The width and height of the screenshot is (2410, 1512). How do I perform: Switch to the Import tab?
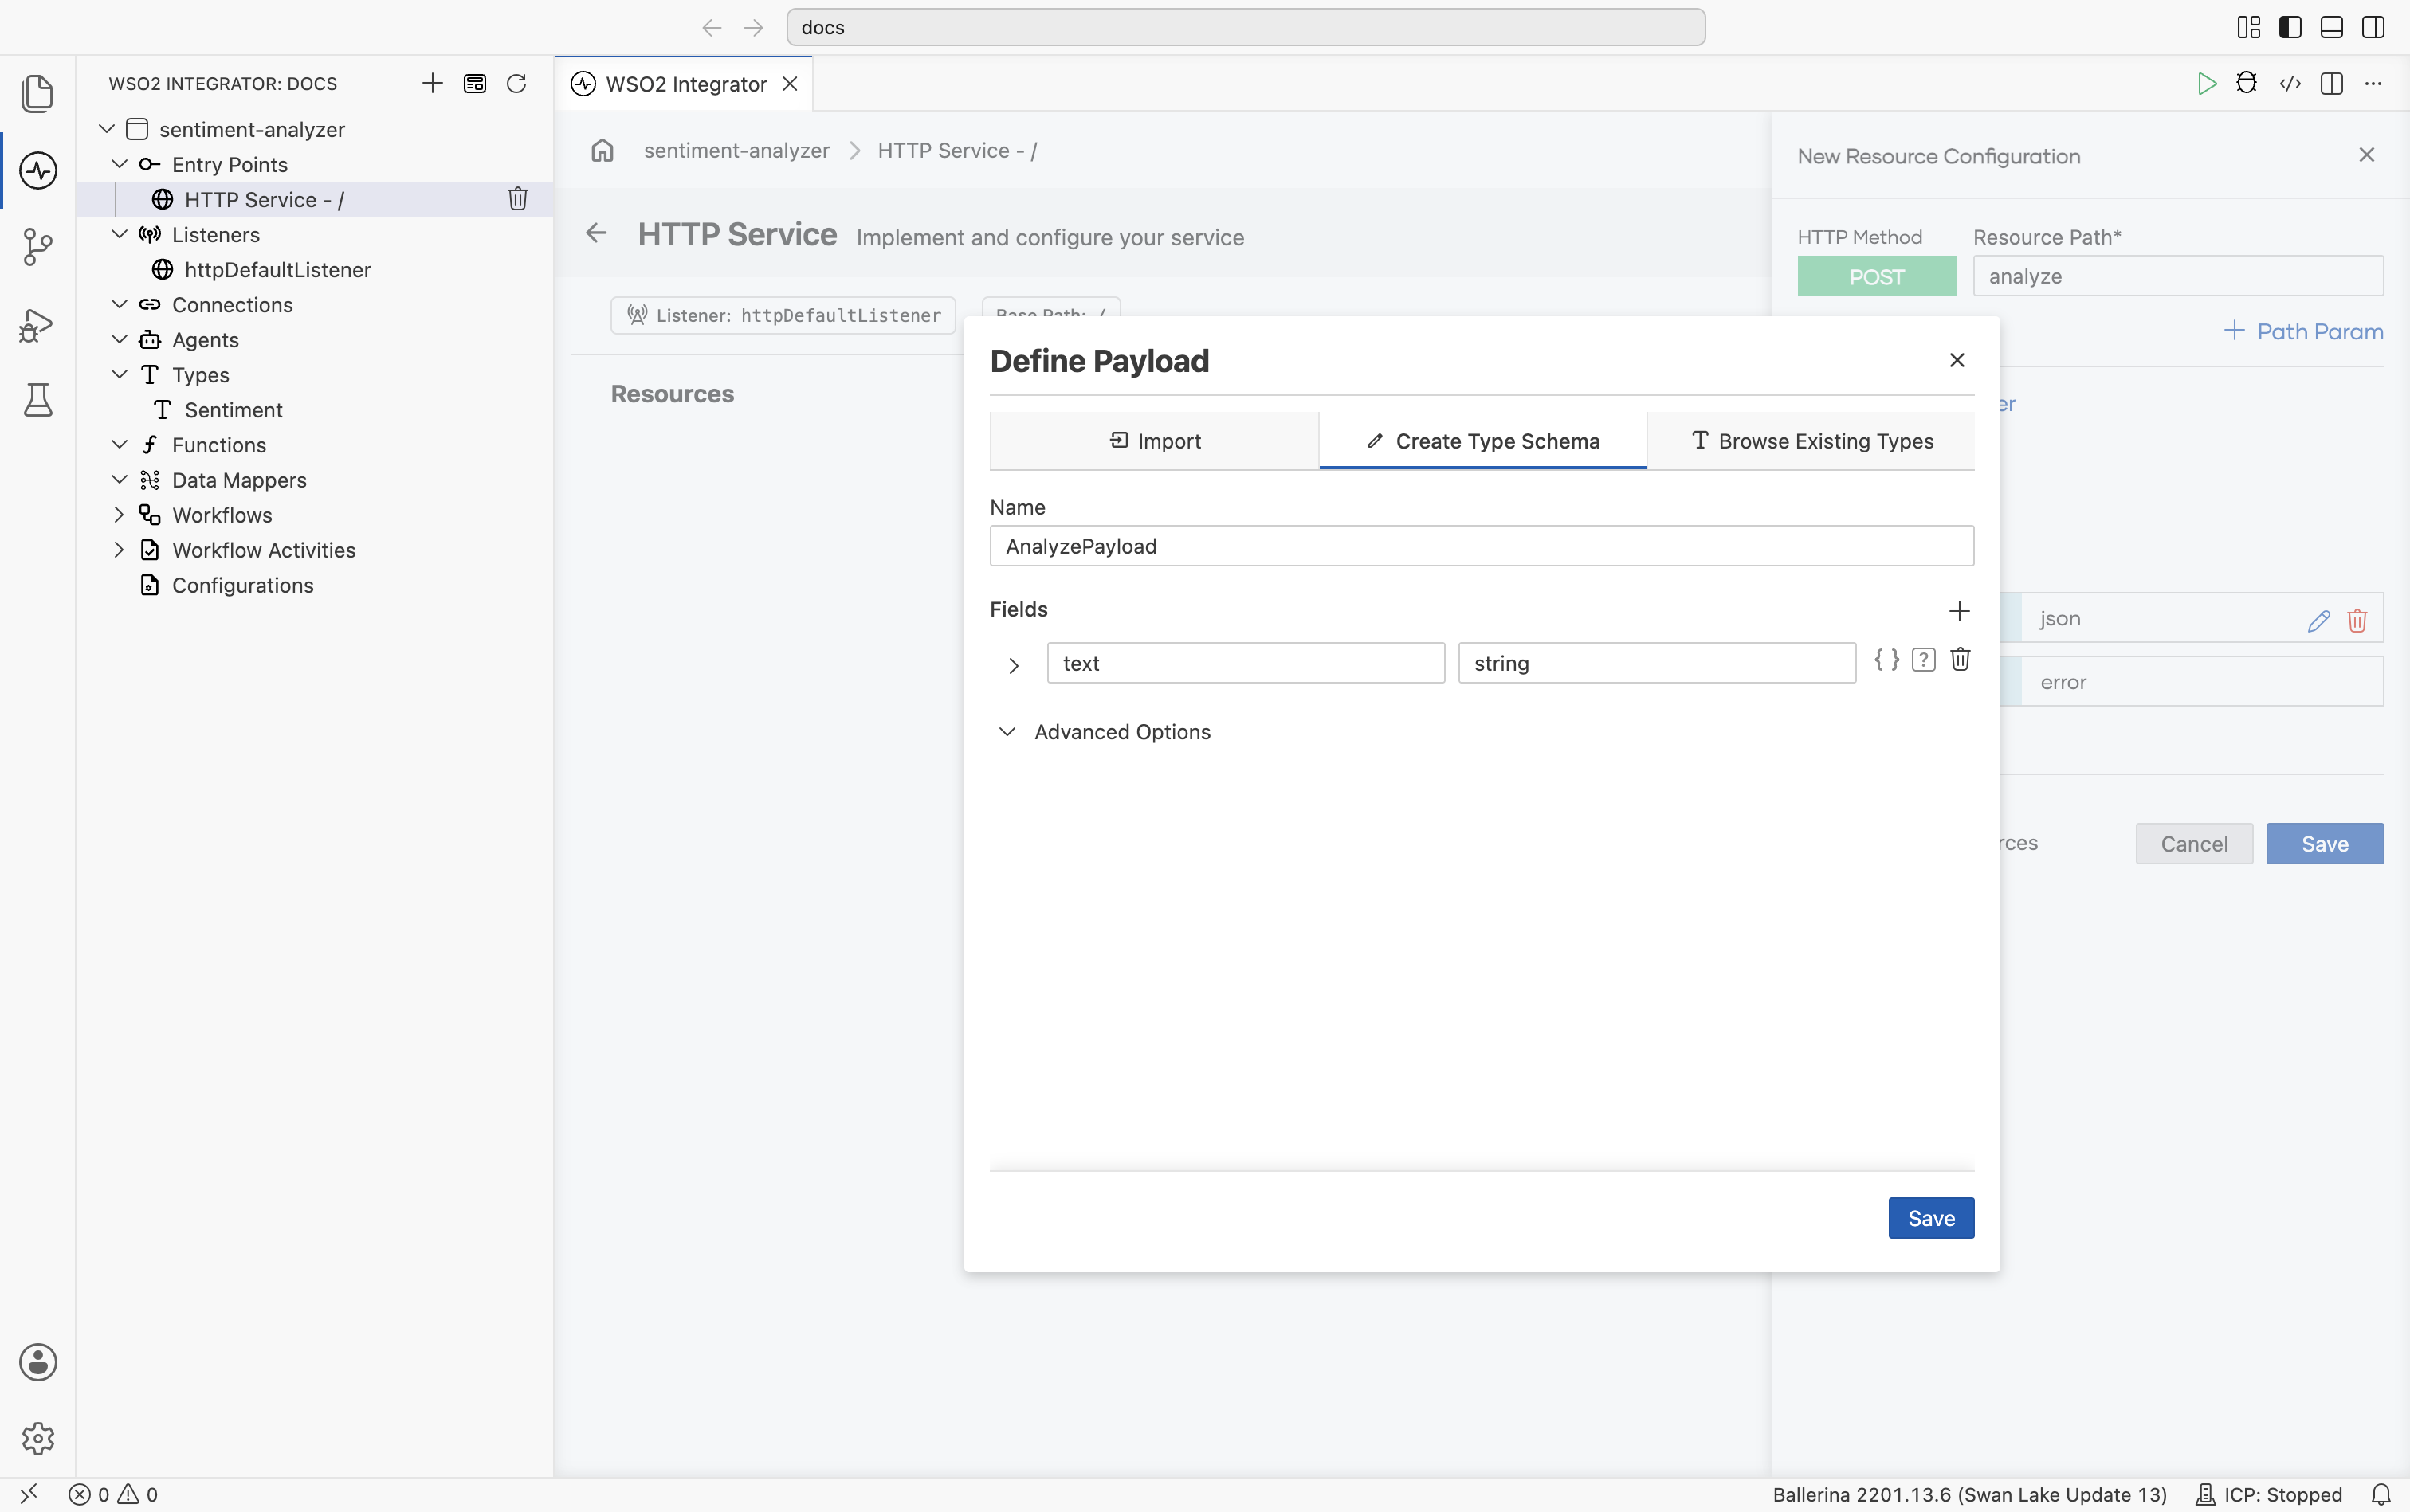tap(1155, 441)
